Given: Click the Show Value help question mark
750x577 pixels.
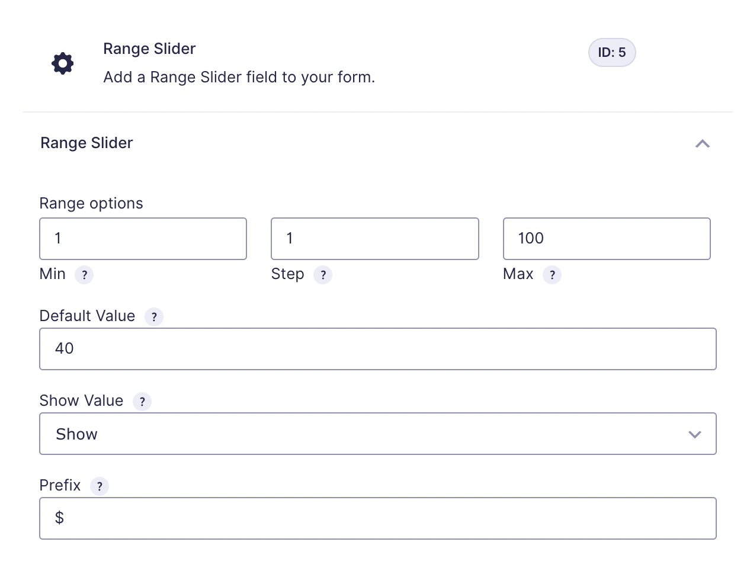Looking at the screenshot, I should click(x=142, y=402).
